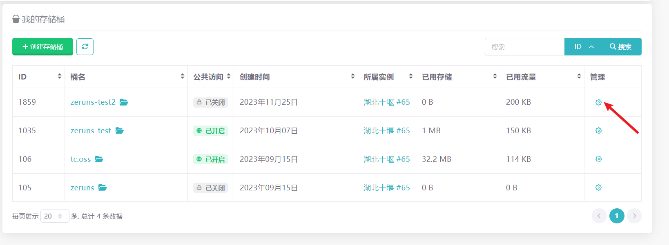Click creation date 2023年11月25日
The height and width of the screenshot is (245, 669).
click(269, 102)
